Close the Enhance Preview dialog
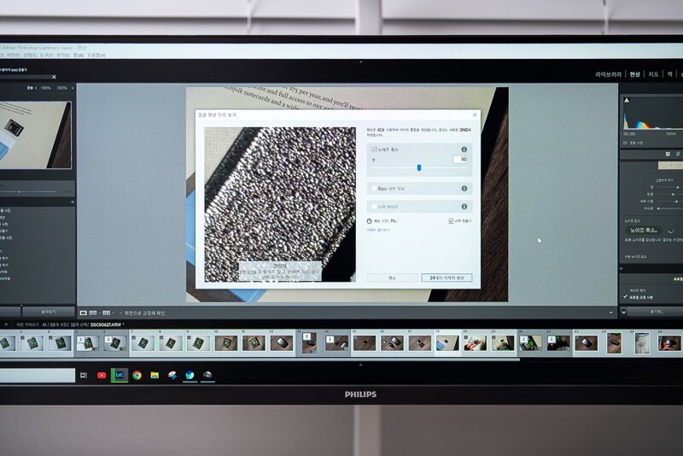This screenshot has width=683, height=456. 475,114
